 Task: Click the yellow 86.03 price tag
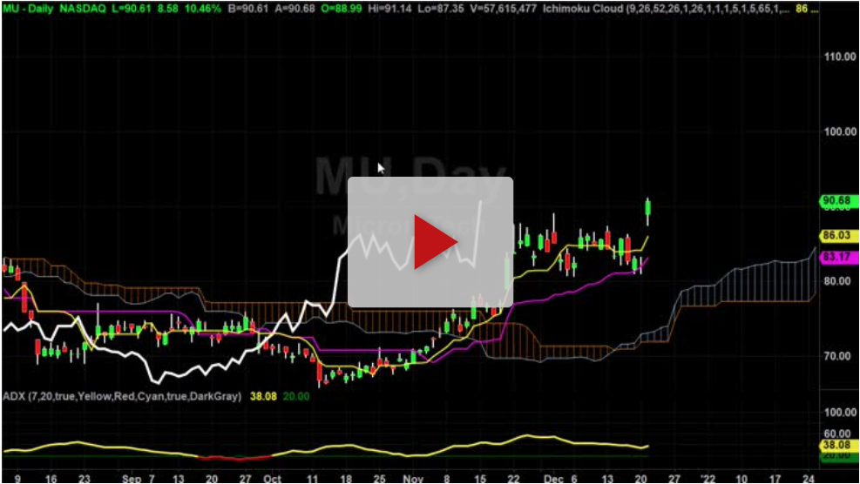tap(836, 235)
